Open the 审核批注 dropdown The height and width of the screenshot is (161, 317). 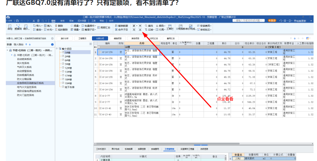pyautogui.click(x=204, y=30)
